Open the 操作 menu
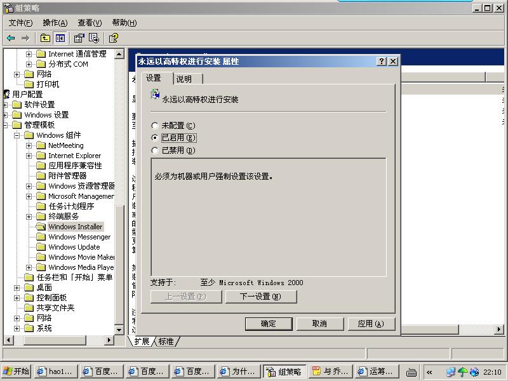The height and width of the screenshot is (381, 508). [55, 23]
